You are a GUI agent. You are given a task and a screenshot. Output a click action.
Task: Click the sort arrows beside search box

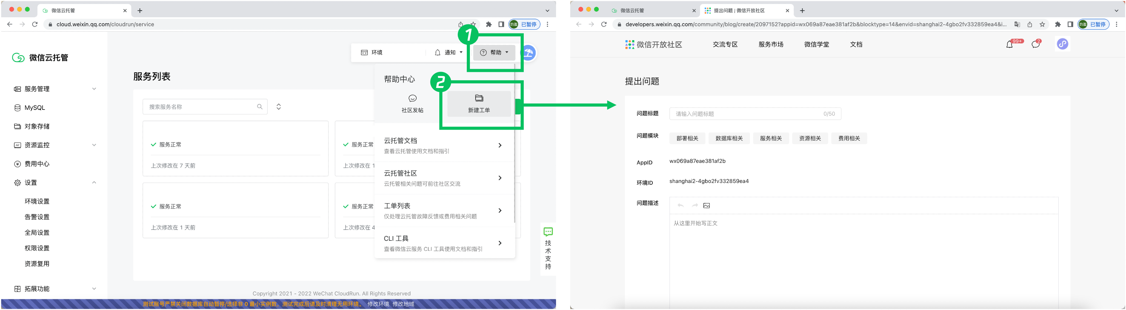[279, 106]
